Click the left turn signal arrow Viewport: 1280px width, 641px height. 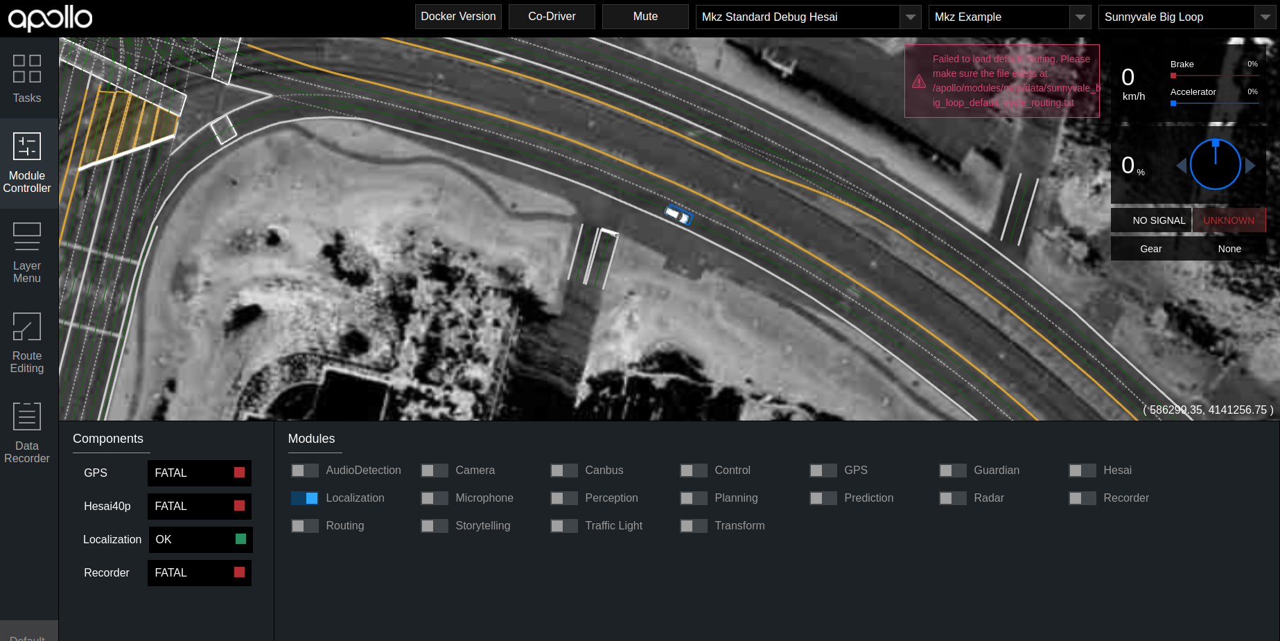point(1182,166)
